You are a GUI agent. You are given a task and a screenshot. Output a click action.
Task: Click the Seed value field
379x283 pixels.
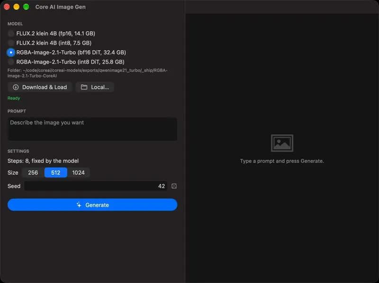[x=96, y=186]
